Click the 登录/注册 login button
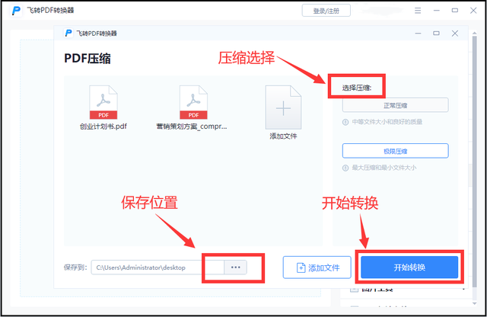The width and height of the screenshot is (487, 317). 326,11
